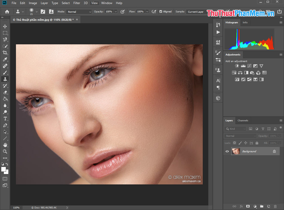The image size is (284, 210).
Task: Hide the Background layer
Action: pos(227,151)
